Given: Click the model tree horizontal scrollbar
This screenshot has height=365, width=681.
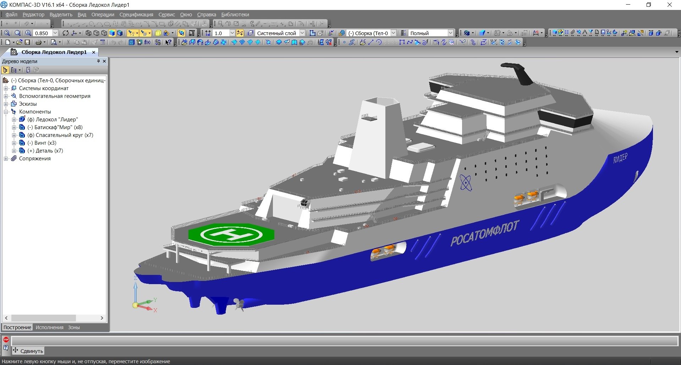Looking at the screenshot, I should pyautogui.click(x=54, y=318).
